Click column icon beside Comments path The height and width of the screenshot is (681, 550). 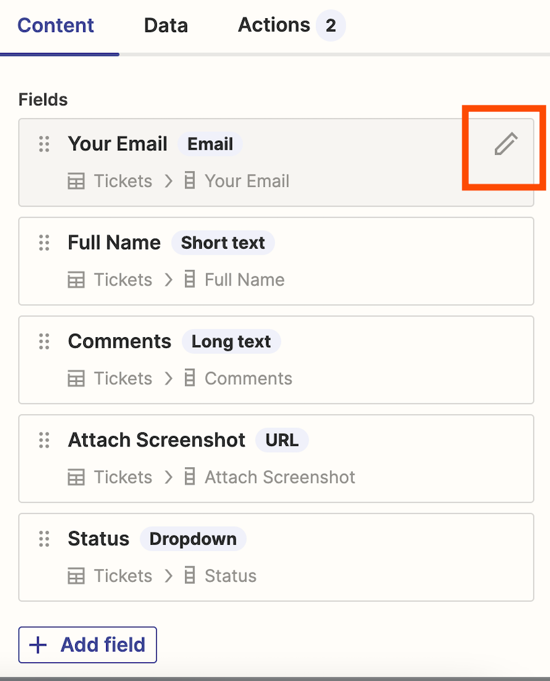(190, 378)
